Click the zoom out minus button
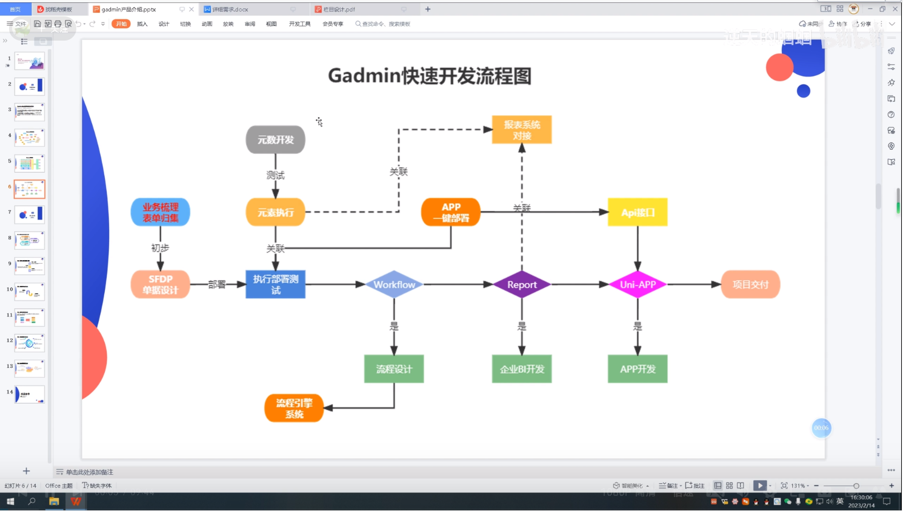Image resolution: width=903 pixels, height=511 pixels. click(x=816, y=486)
